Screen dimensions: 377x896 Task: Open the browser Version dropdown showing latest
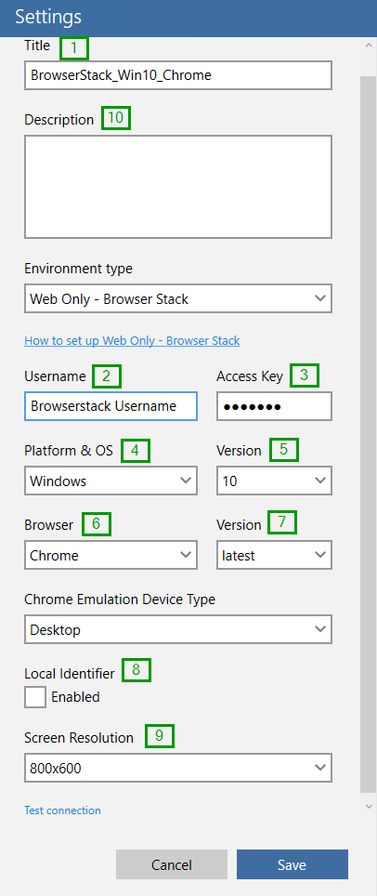click(x=274, y=555)
